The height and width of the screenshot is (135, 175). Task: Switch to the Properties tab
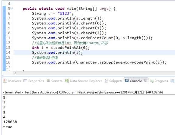[x=36, y=81]
